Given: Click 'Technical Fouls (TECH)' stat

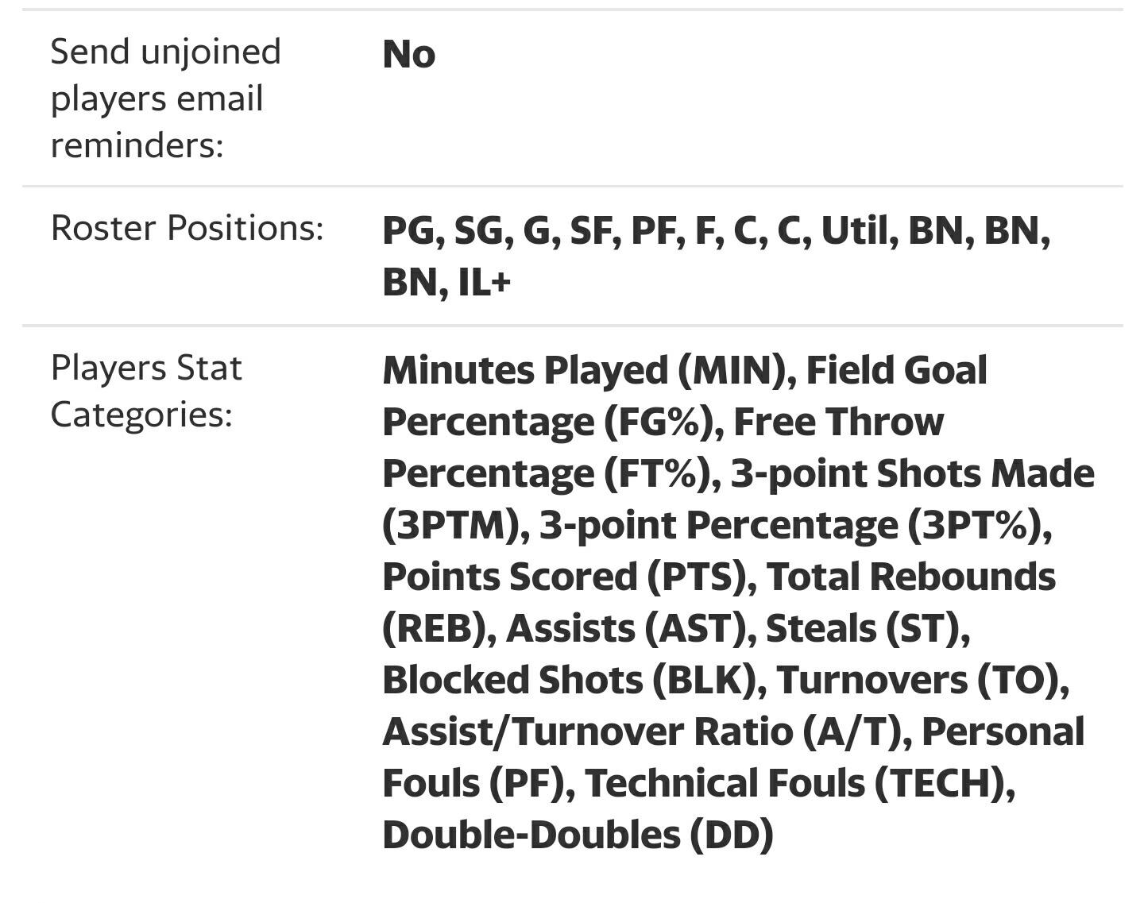Looking at the screenshot, I should (x=794, y=783).
